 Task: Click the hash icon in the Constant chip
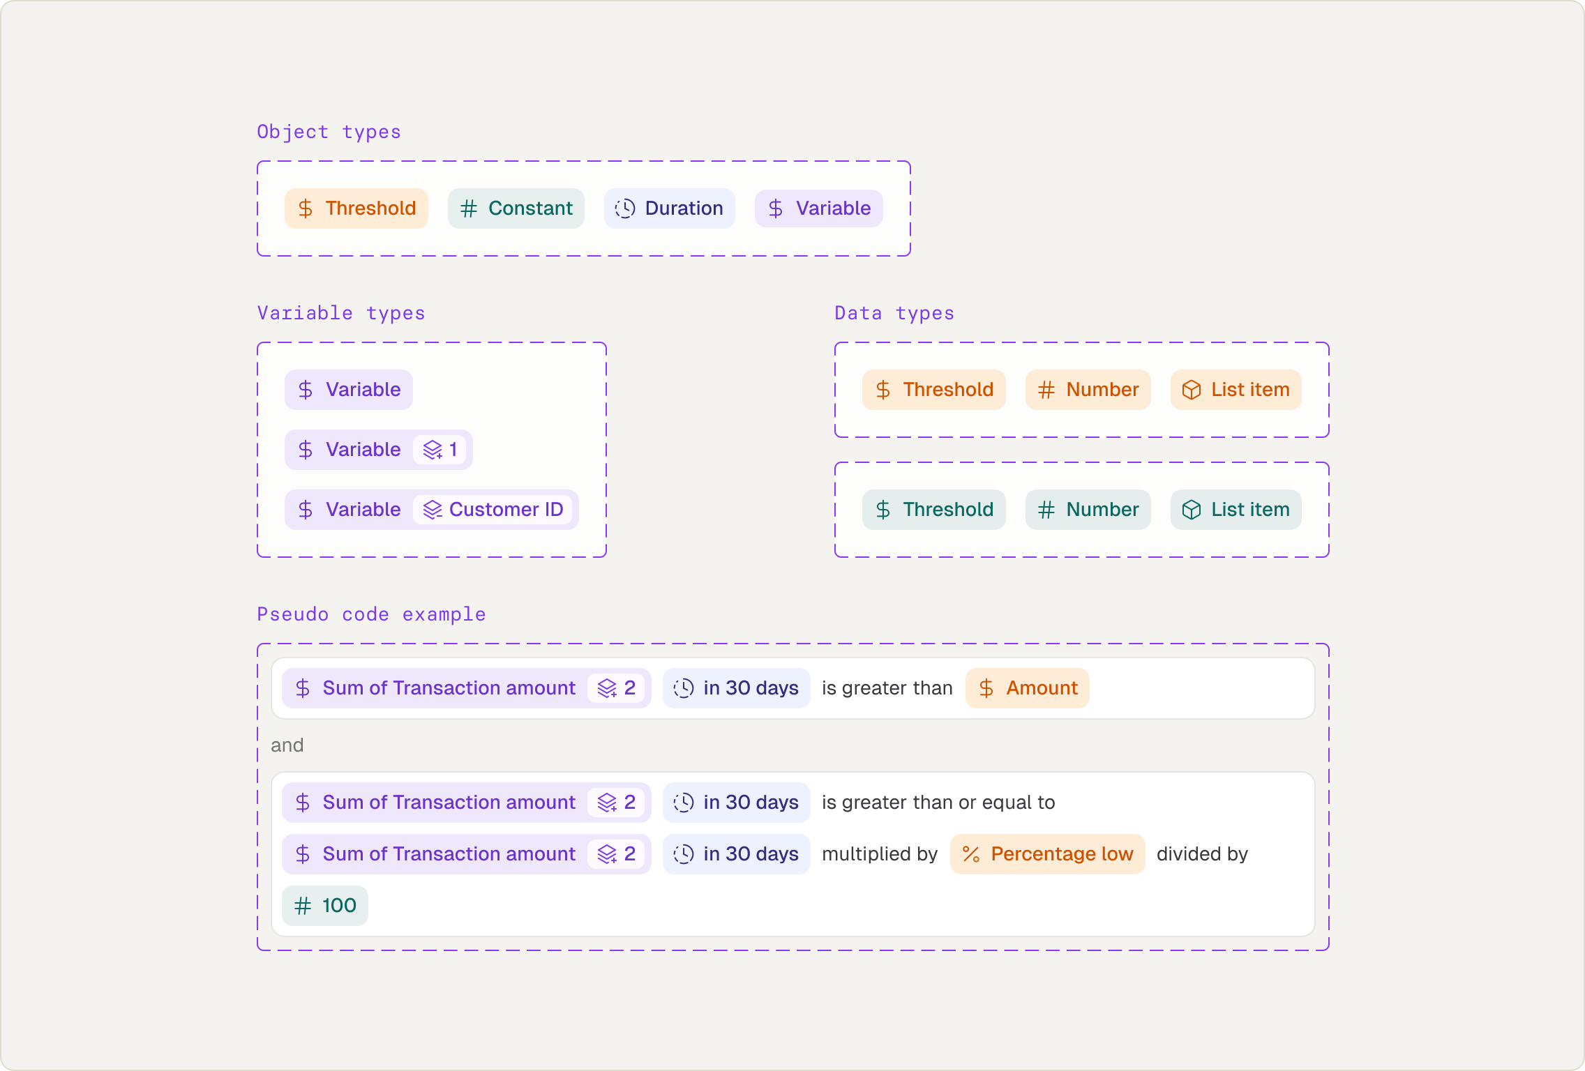(469, 208)
